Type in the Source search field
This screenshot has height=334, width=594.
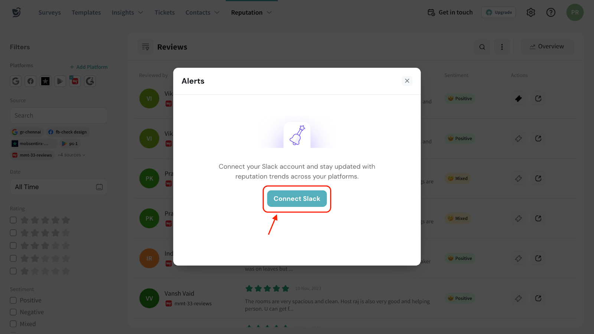pos(59,116)
